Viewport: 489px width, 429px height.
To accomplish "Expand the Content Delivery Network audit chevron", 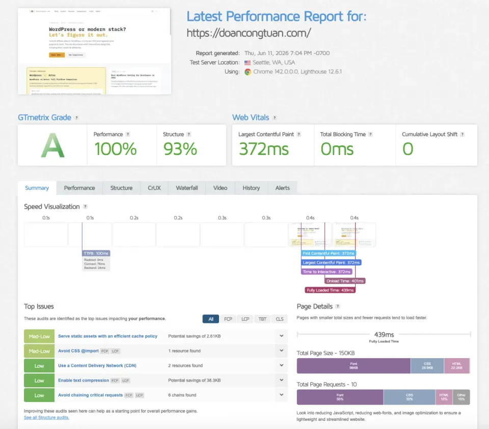I will pyautogui.click(x=281, y=365).
